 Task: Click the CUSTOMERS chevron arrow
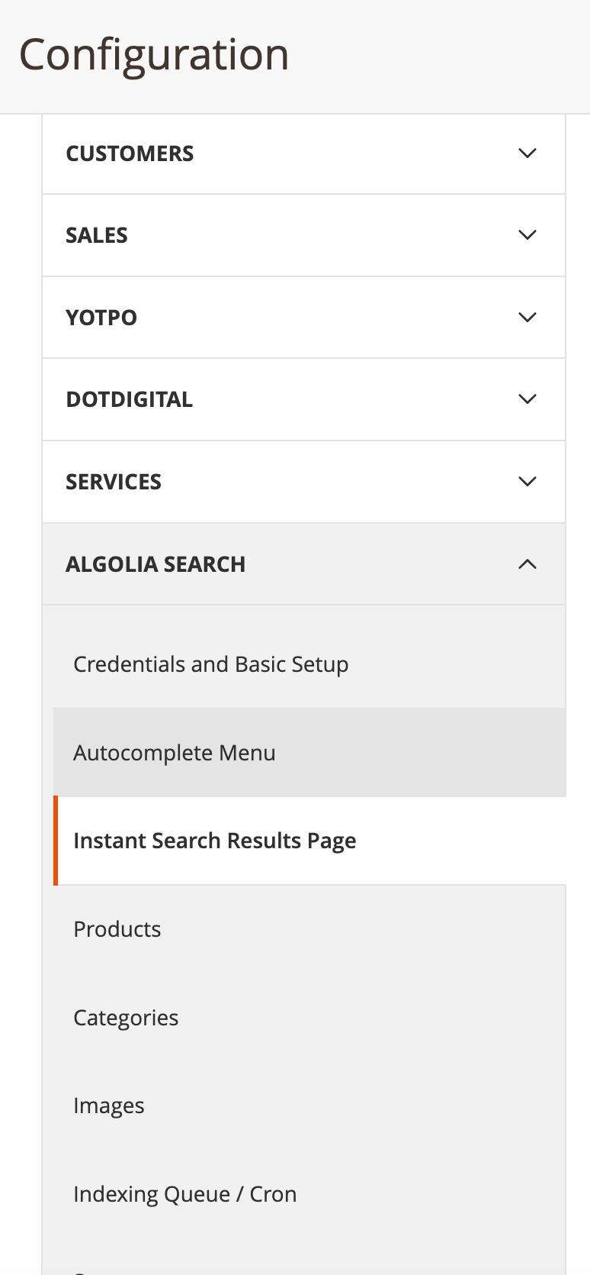click(526, 153)
